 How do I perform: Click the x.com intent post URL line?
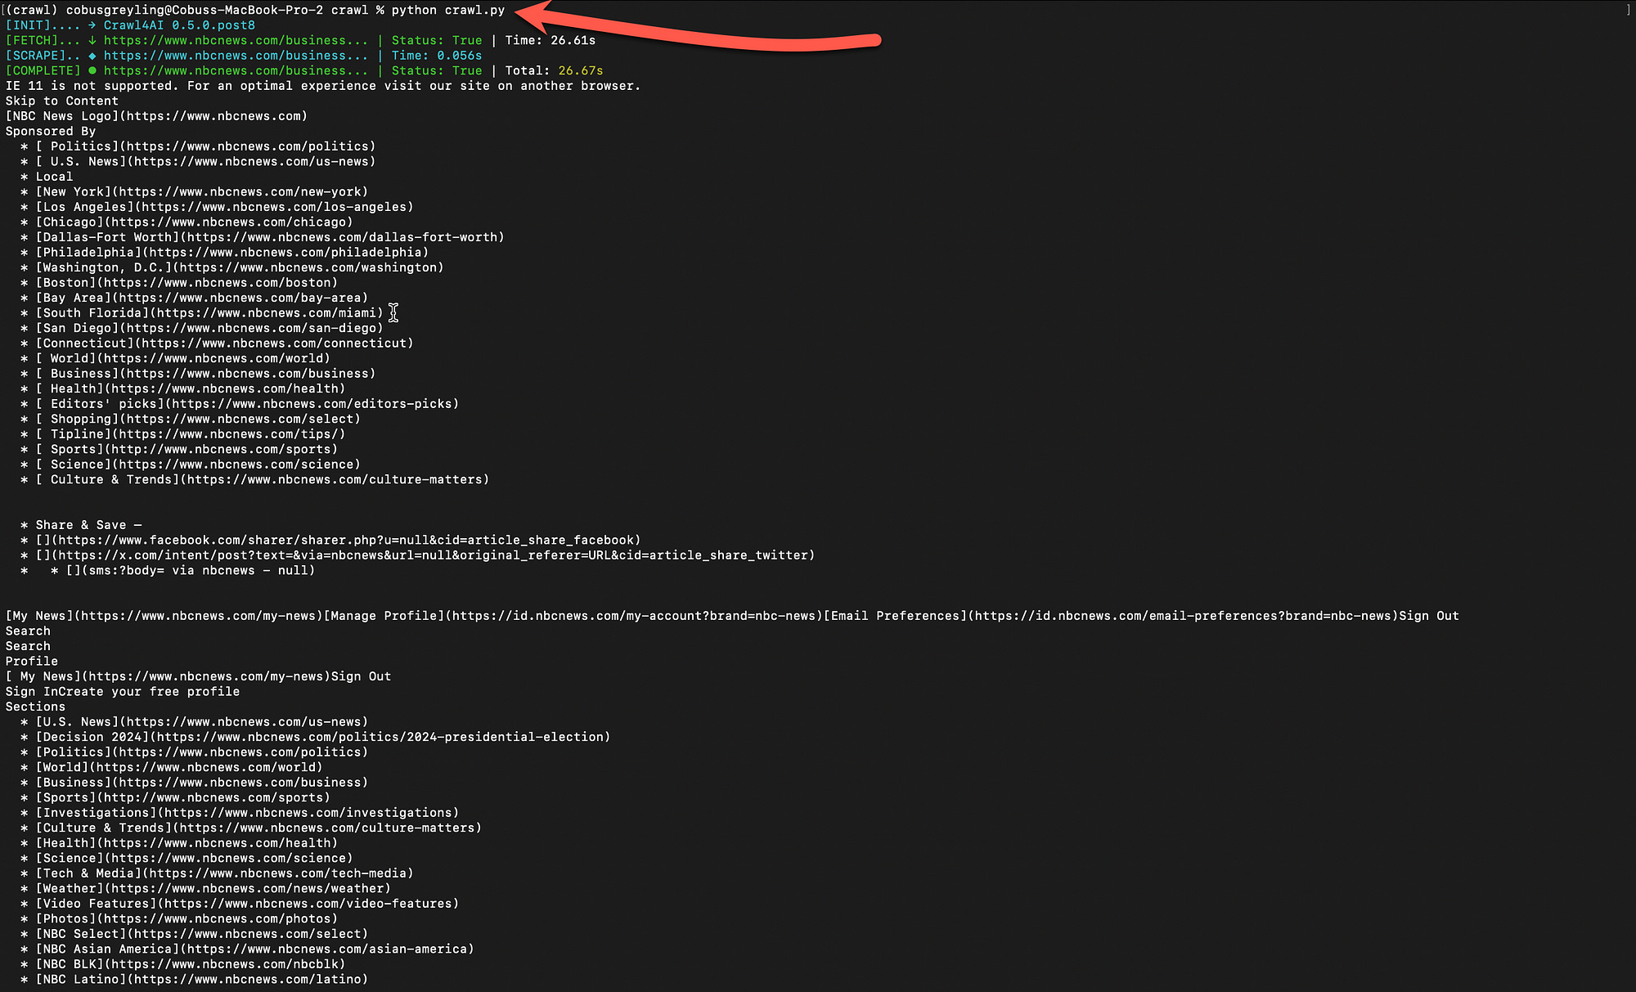(425, 555)
